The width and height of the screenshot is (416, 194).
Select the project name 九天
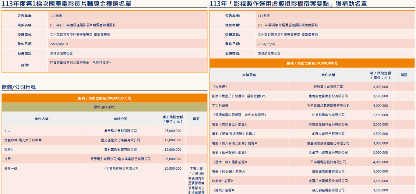pyautogui.click(x=8, y=159)
